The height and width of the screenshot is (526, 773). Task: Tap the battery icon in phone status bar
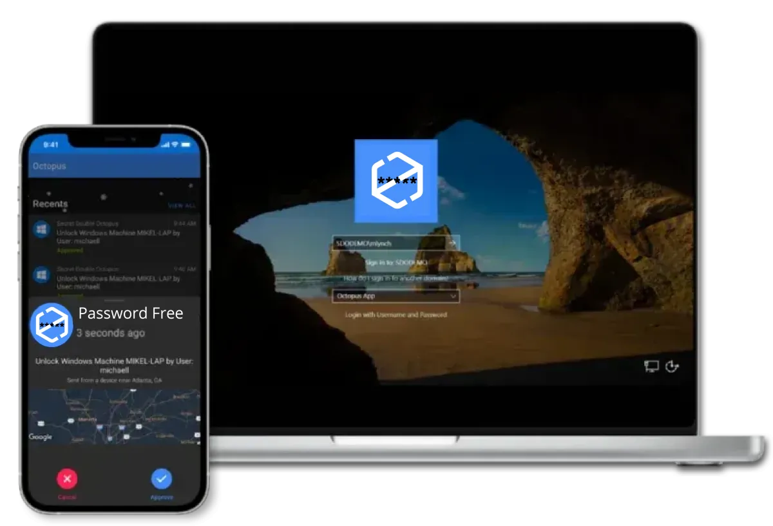point(187,145)
